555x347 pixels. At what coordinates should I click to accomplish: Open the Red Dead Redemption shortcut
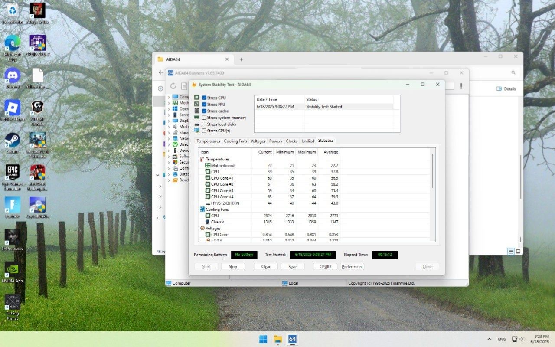click(38, 177)
